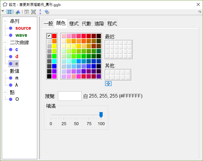Collapse the 二次曲線 tree group
The width and height of the screenshot is (203, 161).
[x=5, y=42]
